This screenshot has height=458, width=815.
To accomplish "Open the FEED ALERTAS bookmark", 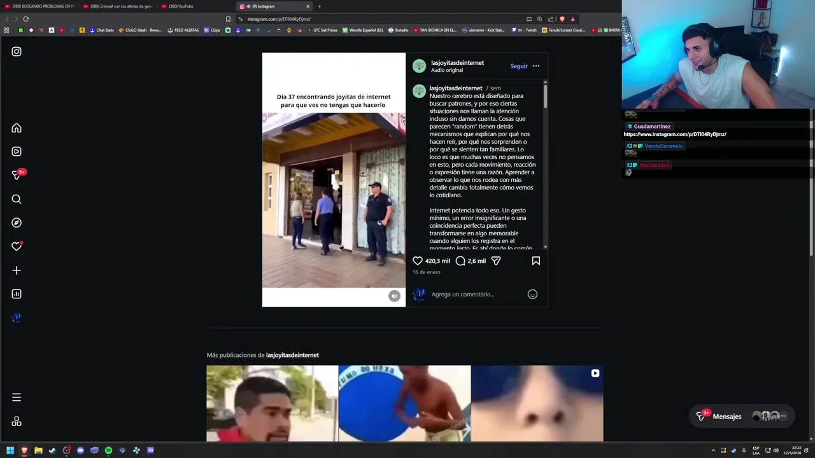I will pyautogui.click(x=183, y=30).
